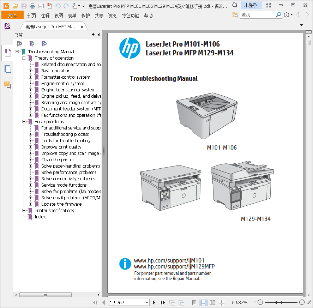
Task: Save the document with the diskette icon
Action: coord(24,6)
